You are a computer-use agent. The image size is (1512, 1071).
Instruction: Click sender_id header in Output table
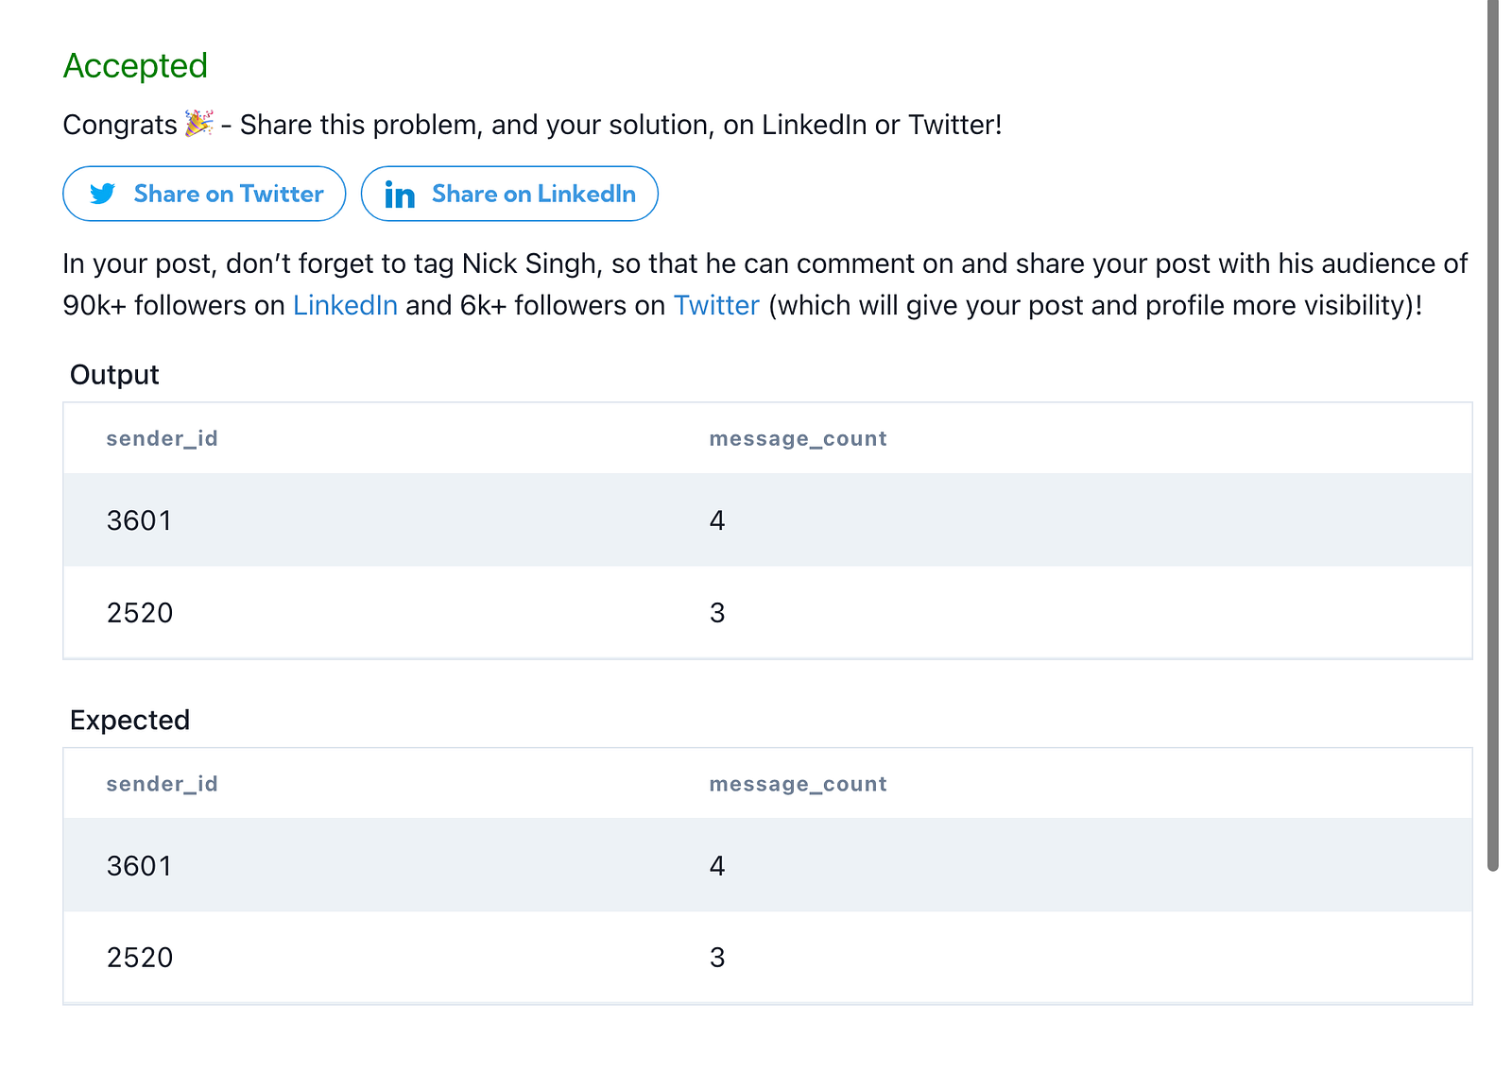click(162, 438)
